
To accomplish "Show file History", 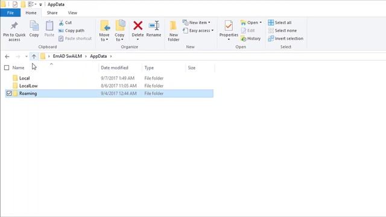I will 251,39.
